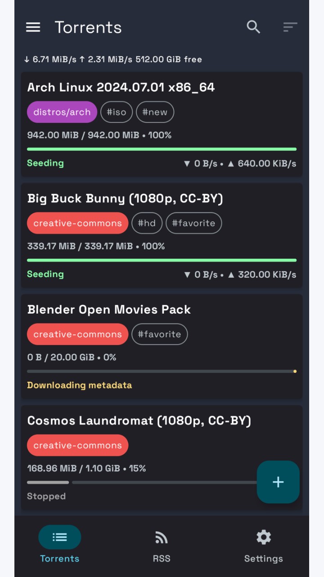Select the #iso tag chip
This screenshot has height=577, width=324.
117,112
